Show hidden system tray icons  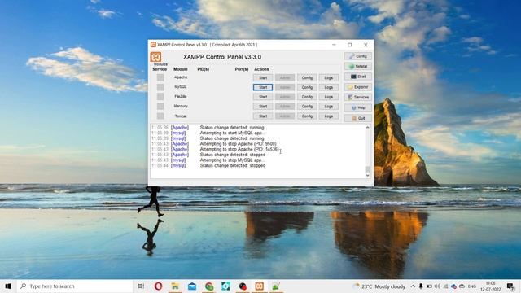tap(413, 286)
